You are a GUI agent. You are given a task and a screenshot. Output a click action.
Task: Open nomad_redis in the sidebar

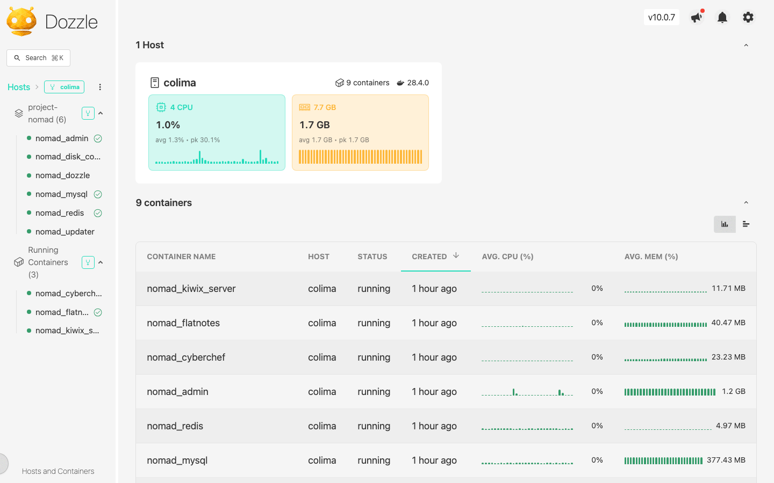pos(60,213)
